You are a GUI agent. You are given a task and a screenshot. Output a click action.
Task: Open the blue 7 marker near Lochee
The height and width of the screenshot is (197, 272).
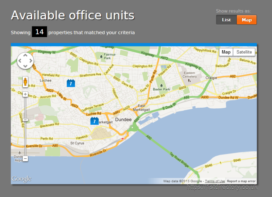[71, 83]
